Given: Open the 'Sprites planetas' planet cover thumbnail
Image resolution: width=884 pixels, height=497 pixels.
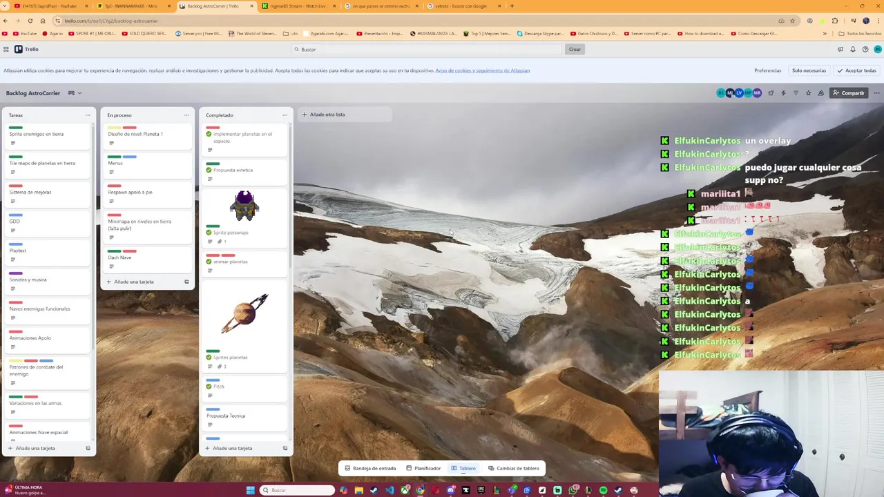Looking at the screenshot, I should click(244, 313).
